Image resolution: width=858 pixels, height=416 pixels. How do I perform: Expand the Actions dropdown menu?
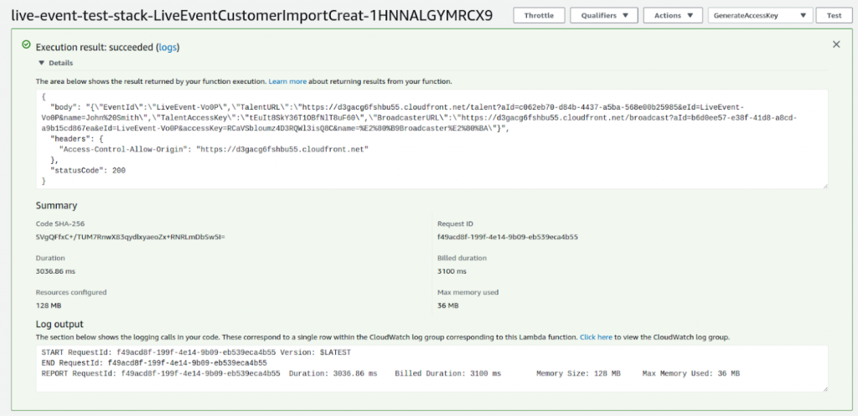pos(673,15)
